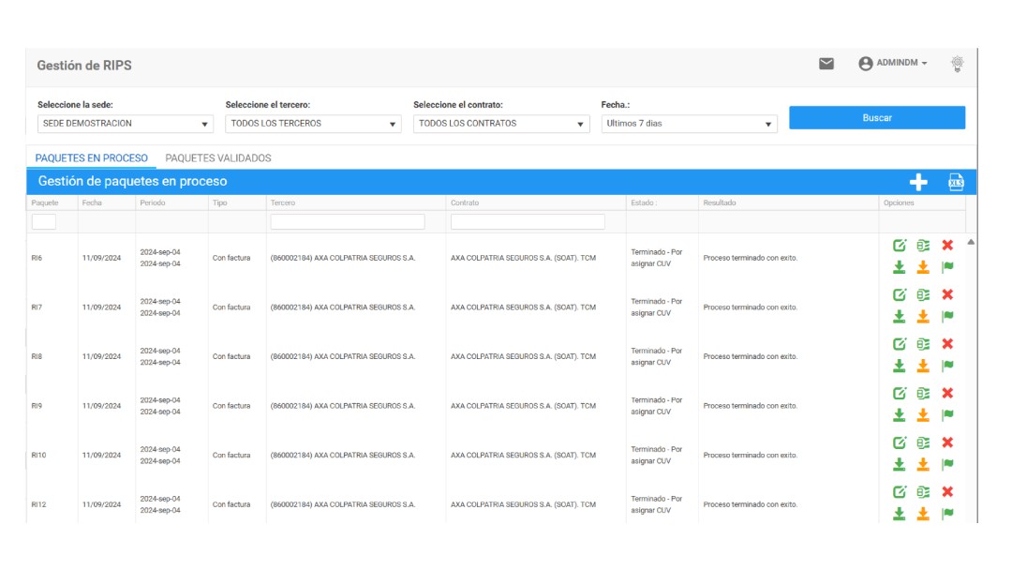Screen dimensions: 1012x570
Task: Open the checklist icon for RI8
Action: pos(923,344)
